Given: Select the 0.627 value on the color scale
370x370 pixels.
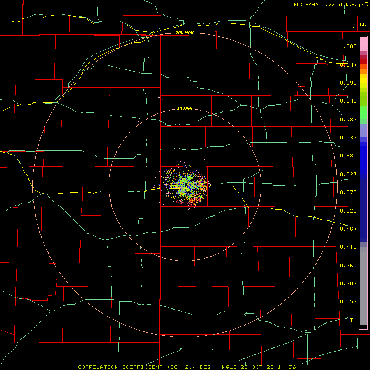Looking at the screenshot, I should [x=348, y=174].
